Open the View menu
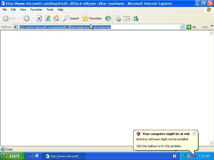The width and height of the screenshot is (214, 160). click(23, 10)
